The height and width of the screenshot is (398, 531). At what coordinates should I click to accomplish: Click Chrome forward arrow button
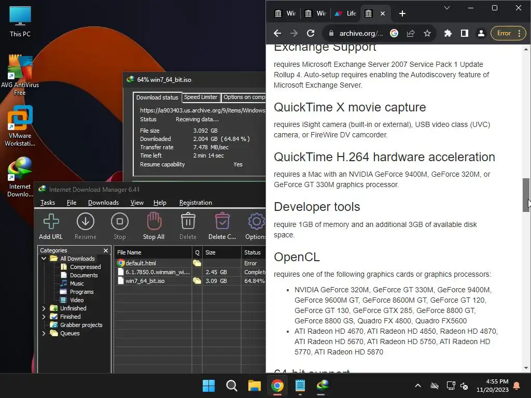click(294, 33)
